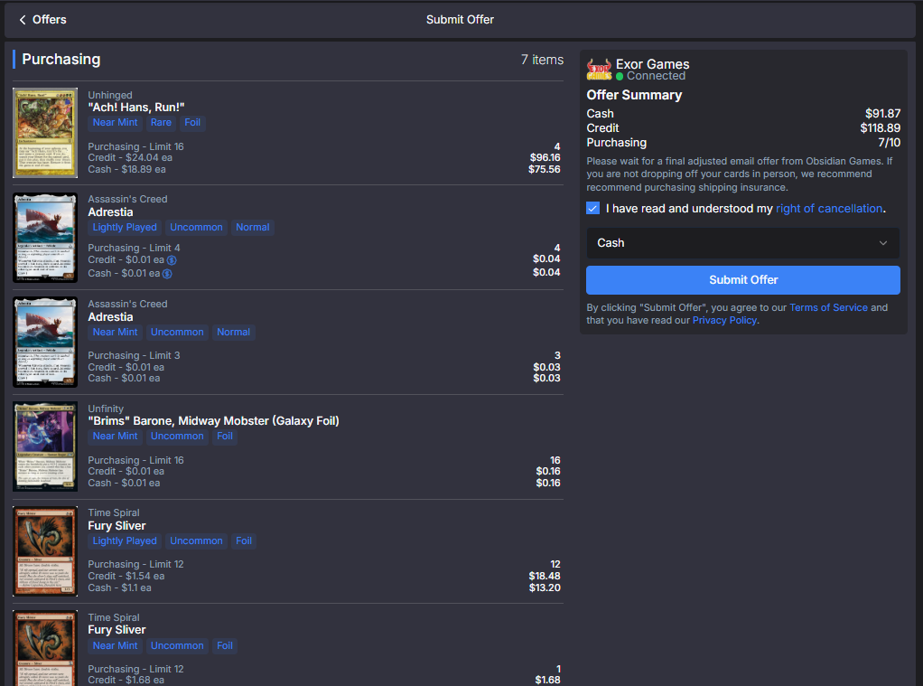
Task: Click the 7/10 Purchasing count
Action: pos(889,143)
